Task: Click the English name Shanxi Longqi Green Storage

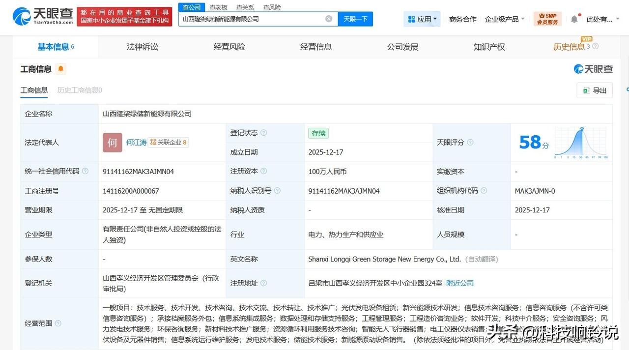Action: click(x=385, y=259)
